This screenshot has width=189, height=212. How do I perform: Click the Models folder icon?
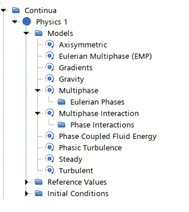[39, 33]
